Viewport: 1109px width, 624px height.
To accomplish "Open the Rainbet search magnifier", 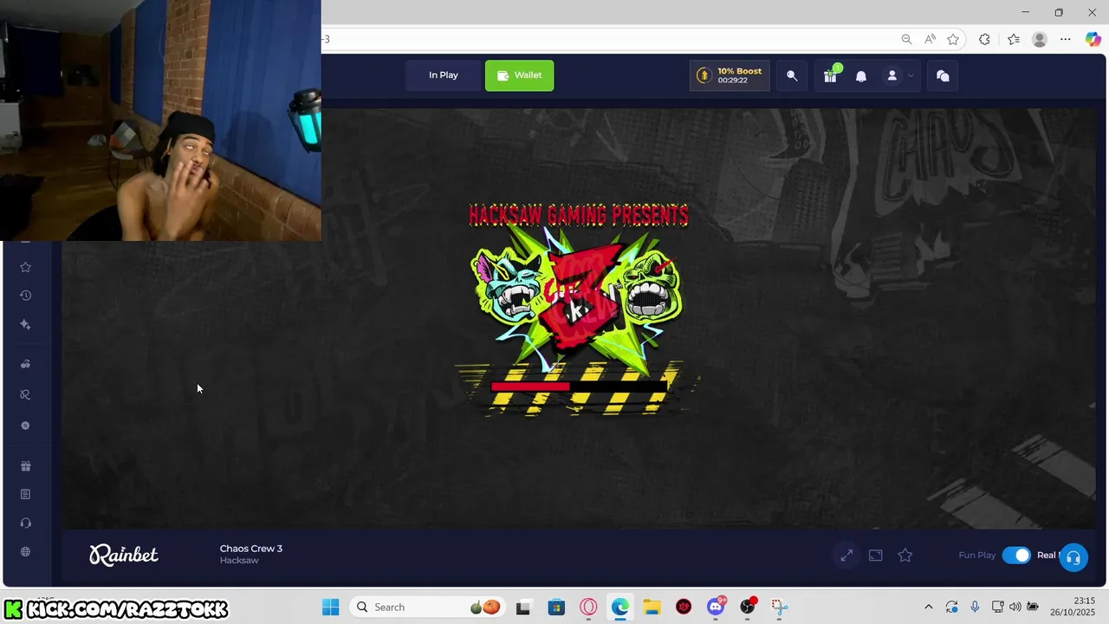I will coord(792,76).
